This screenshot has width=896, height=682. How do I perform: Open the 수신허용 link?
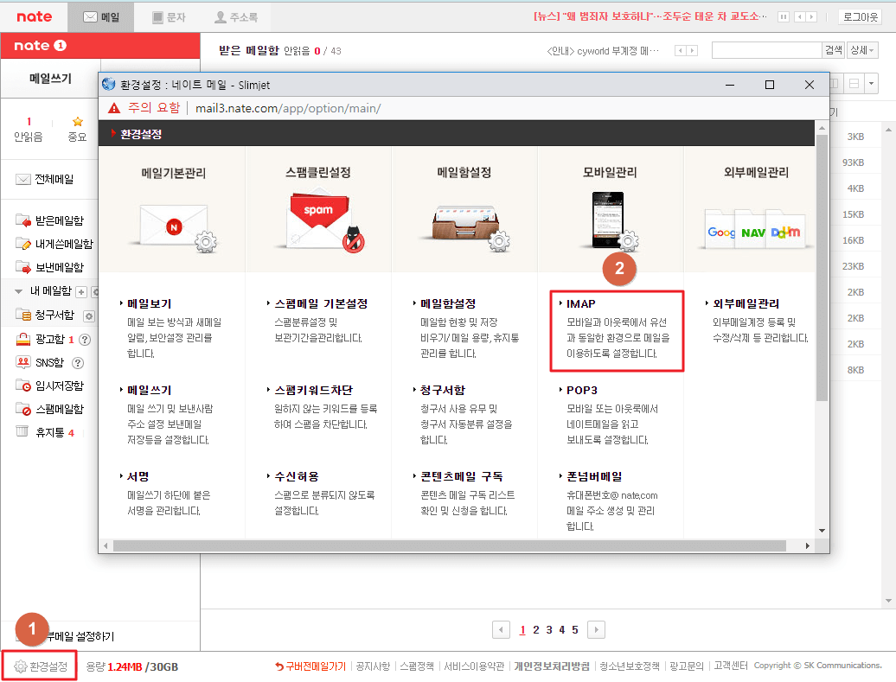(296, 476)
